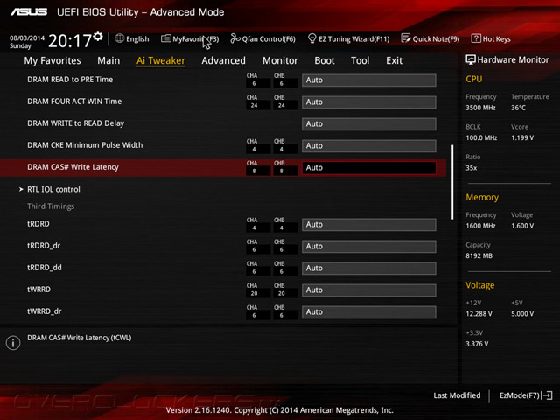This screenshot has height=420, width=560.
Task: Click the memory frequency 1600 MHz value
Action: [480, 226]
